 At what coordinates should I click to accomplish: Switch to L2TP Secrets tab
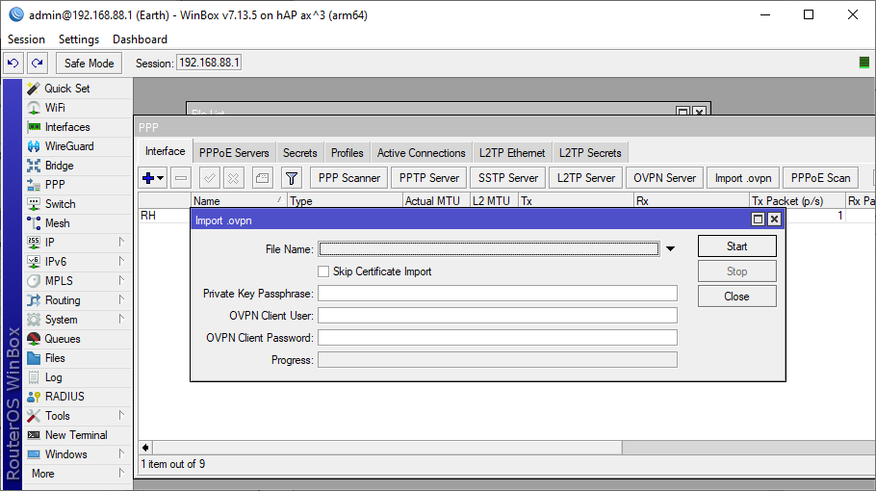[590, 152]
